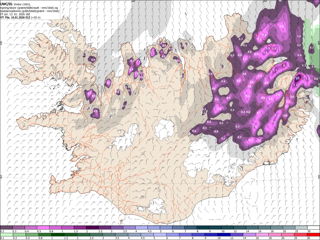Click upper legend swatch between 0.2 and 0.3
320x240 pixels.
[6, 228]
